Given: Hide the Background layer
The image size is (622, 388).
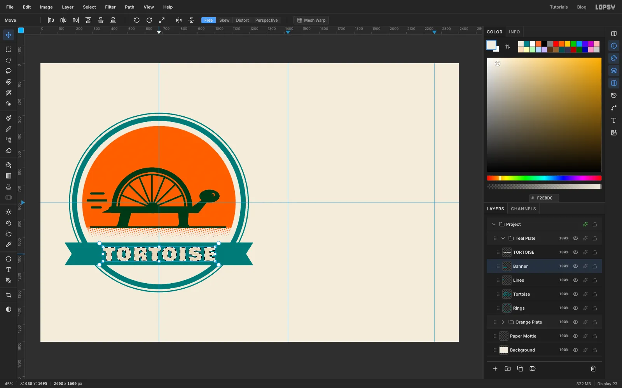Looking at the screenshot, I should 575,350.
